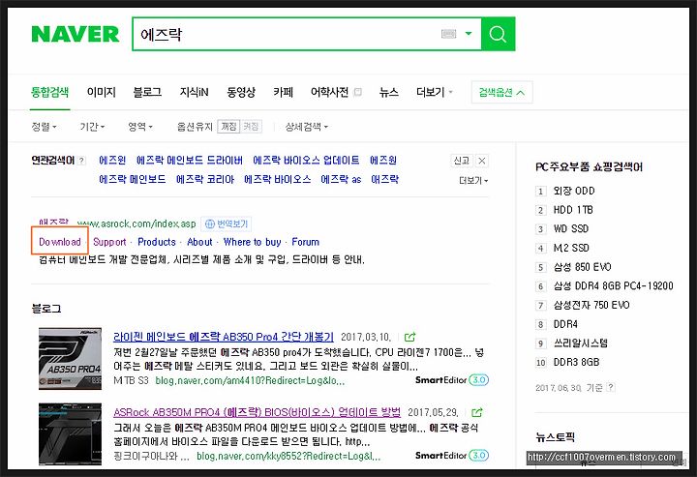
Task: Expand the 상세검색 dropdown
Action: point(307,127)
